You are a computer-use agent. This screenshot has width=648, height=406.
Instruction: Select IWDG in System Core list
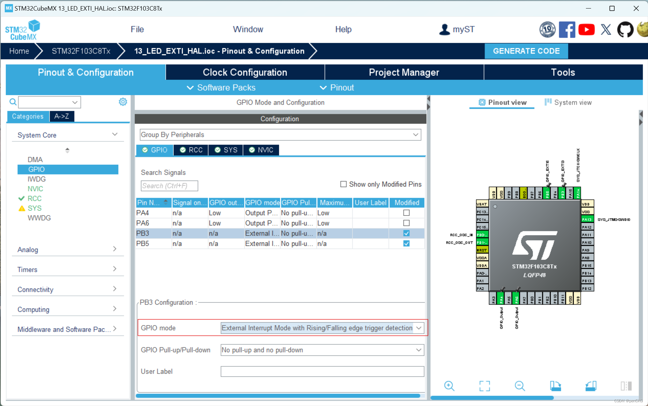click(36, 179)
